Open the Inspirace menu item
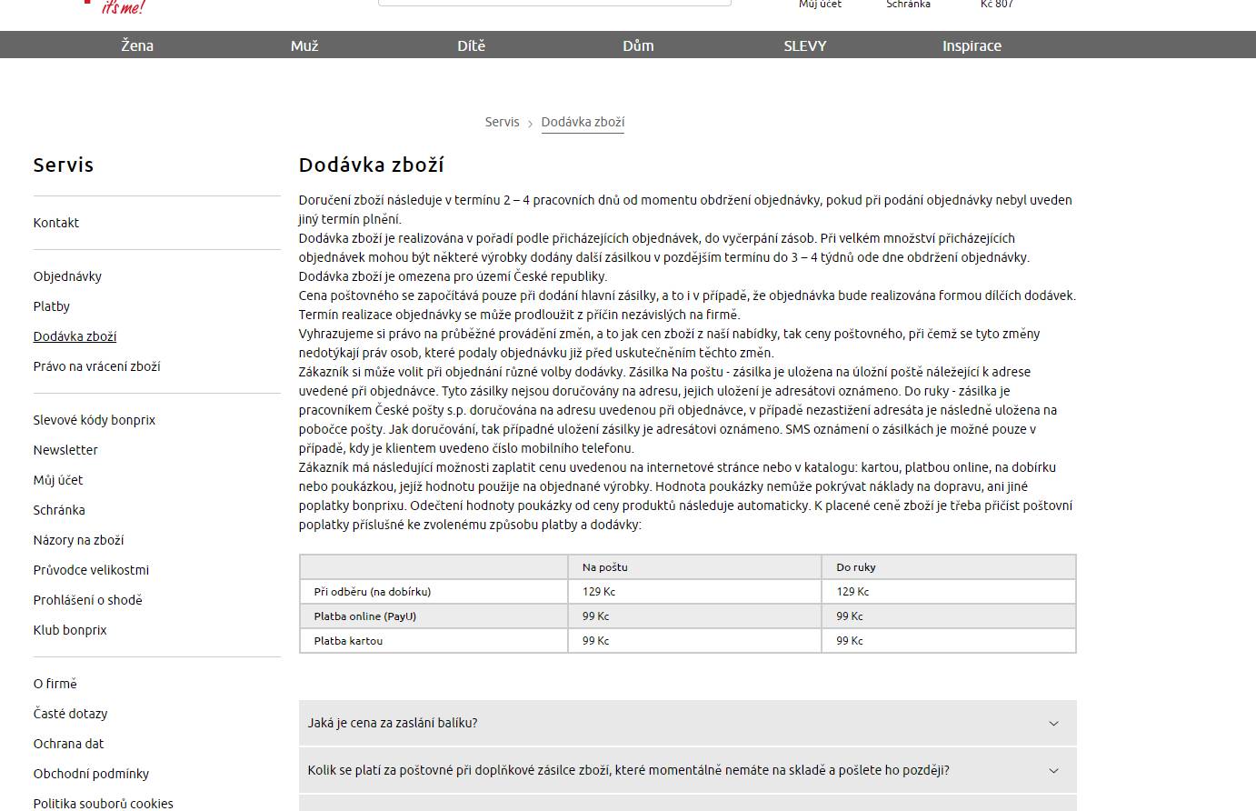The width and height of the screenshot is (1256, 811). click(972, 45)
